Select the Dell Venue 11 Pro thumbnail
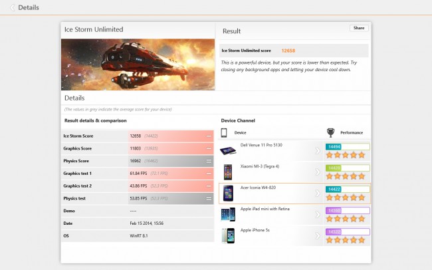This screenshot has height=270, width=432. [228, 150]
